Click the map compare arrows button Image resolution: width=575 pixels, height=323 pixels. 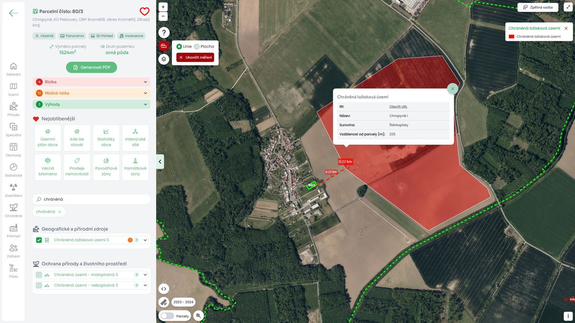pyautogui.click(x=164, y=288)
